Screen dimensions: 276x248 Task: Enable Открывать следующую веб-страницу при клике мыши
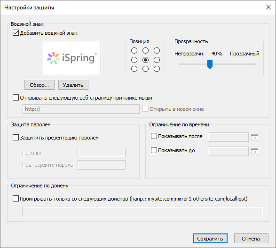[x=16, y=98]
